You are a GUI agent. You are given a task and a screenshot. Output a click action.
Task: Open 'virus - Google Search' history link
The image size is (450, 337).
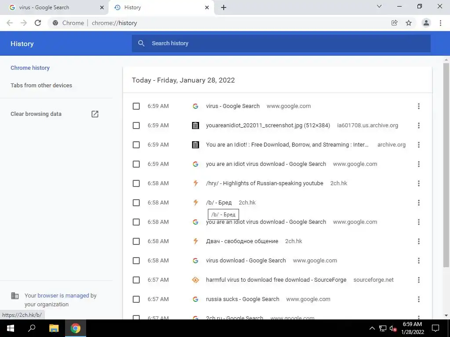[x=233, y=106]
